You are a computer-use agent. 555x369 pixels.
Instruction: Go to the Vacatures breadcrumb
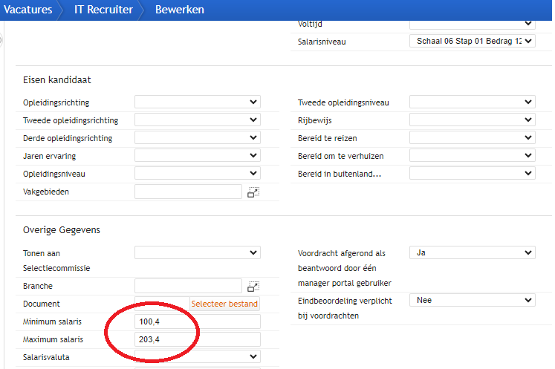[x=27, y=10]
